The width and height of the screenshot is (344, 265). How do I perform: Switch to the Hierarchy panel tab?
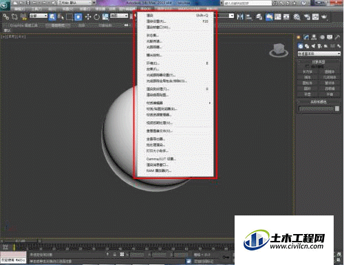coord(314,37)
